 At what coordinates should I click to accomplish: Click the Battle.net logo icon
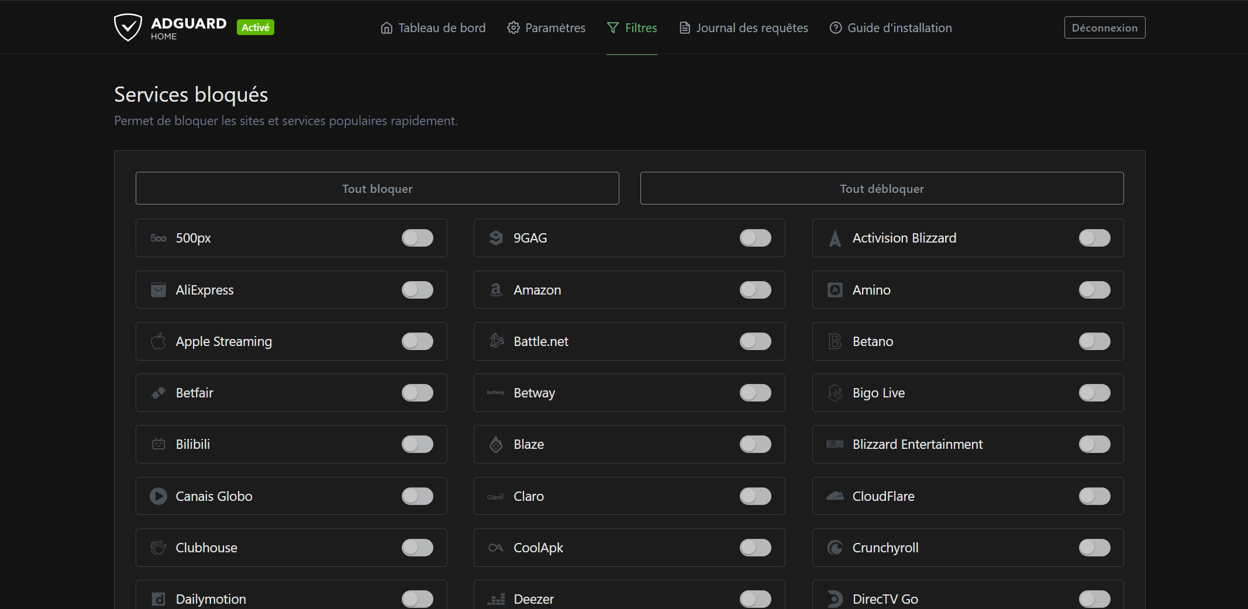point(496,341)
